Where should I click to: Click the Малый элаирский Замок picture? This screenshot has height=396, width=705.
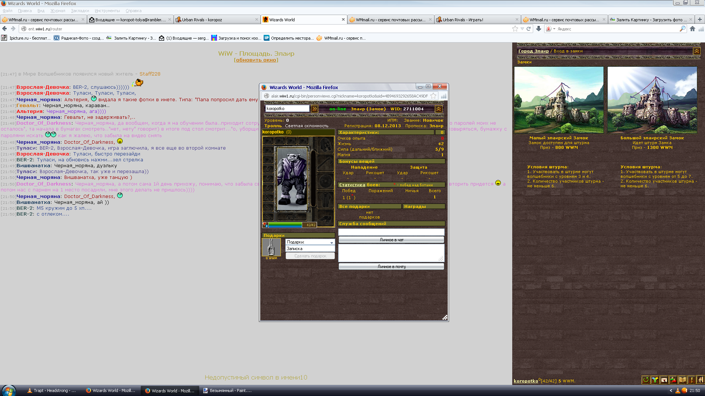coord(559,100)
